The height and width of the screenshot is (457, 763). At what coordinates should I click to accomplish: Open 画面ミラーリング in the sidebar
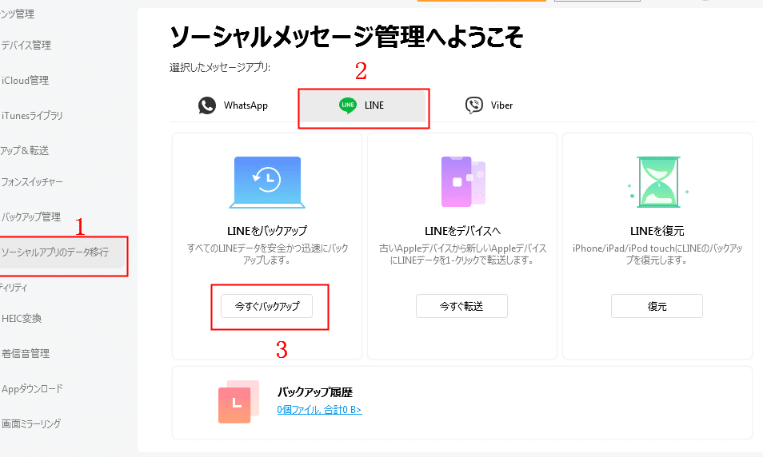tap(30, 424)
